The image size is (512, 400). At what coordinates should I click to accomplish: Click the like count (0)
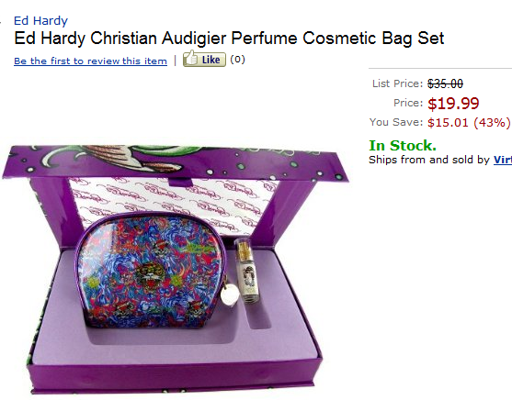tap(237, 60)
